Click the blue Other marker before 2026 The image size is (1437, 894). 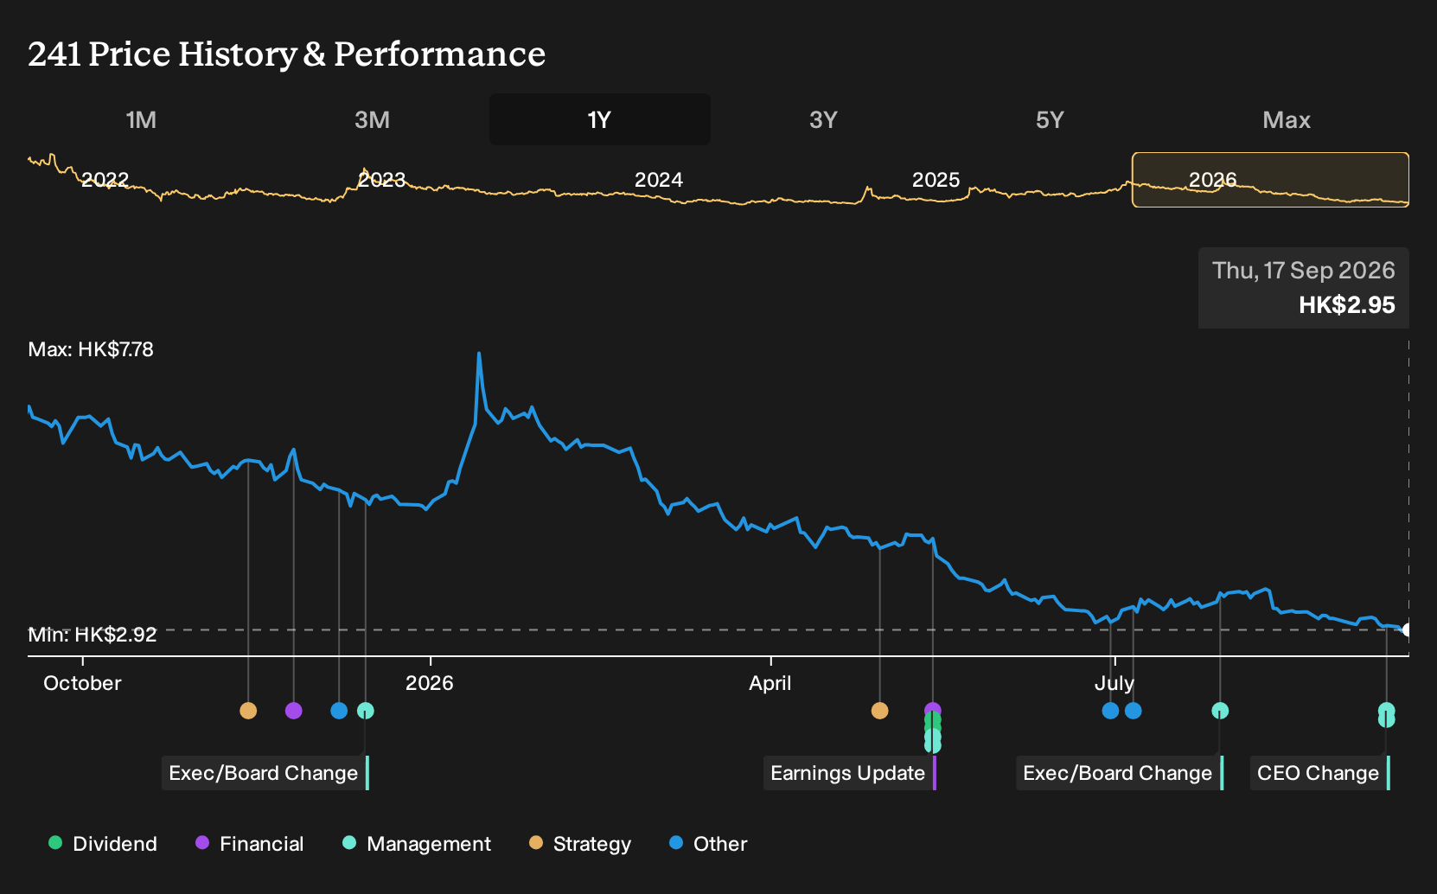click(339, 711)
